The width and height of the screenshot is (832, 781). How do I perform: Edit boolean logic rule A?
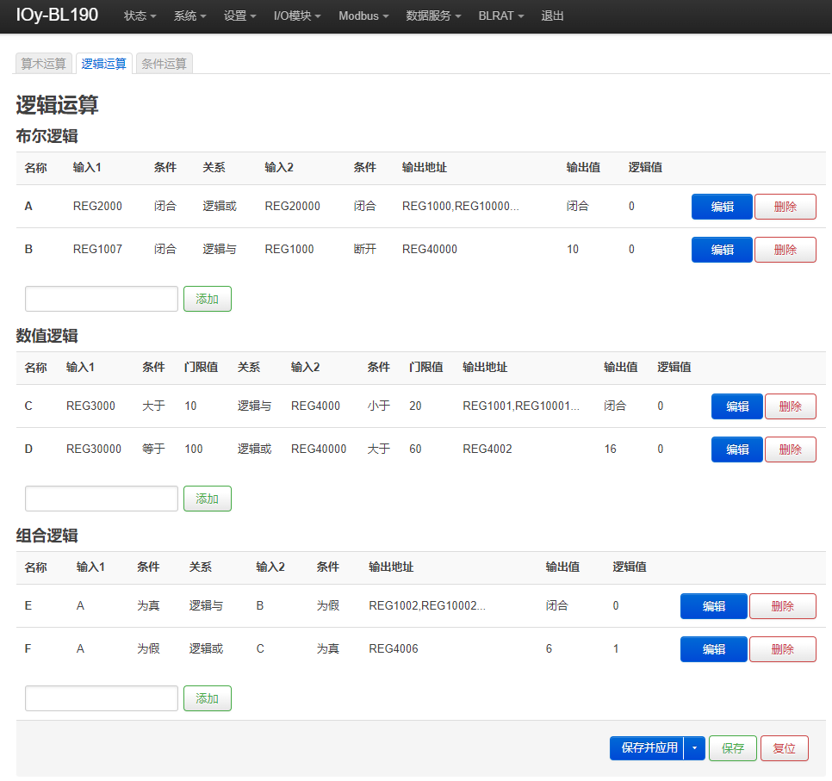pos(722,207)
